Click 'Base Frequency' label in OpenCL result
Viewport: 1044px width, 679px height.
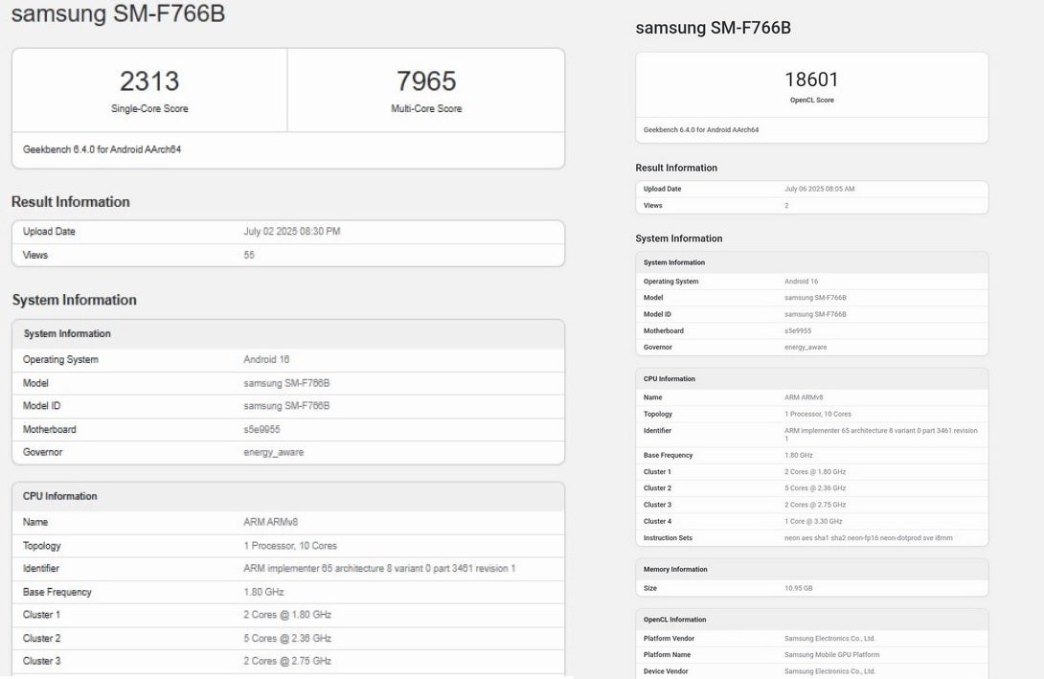[668, 455]
